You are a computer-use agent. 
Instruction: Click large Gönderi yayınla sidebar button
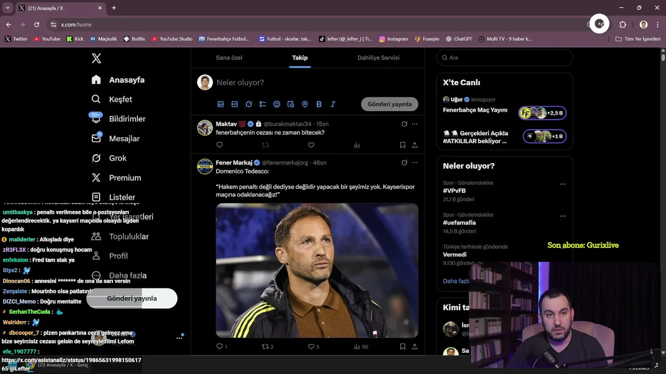coord(132,298)
